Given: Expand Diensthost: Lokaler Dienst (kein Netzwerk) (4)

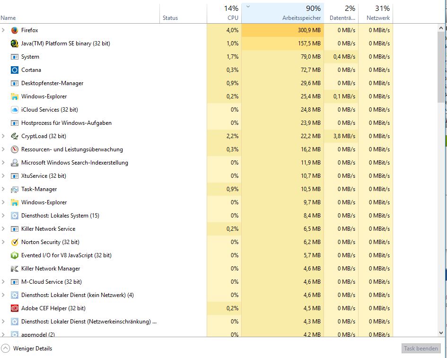Looking at the screenshot, I should tap(3, 295).
